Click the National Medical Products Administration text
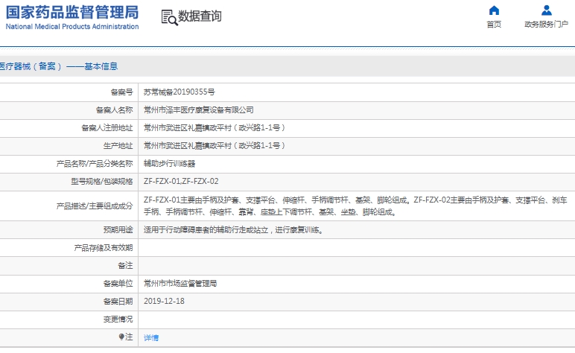The height and width of the screenshot is (353, 575). point(72,26)
